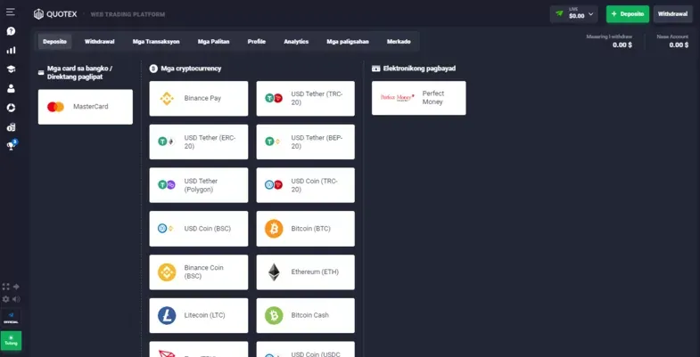Open the Analytics tab
Image resolution: width=700 pixels, height=357 pixels.
(296, 42)
